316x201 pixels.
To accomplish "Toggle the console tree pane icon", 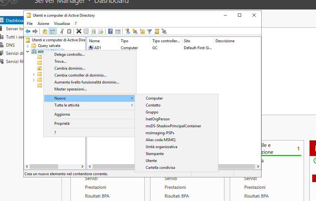I will click(52, 32).
